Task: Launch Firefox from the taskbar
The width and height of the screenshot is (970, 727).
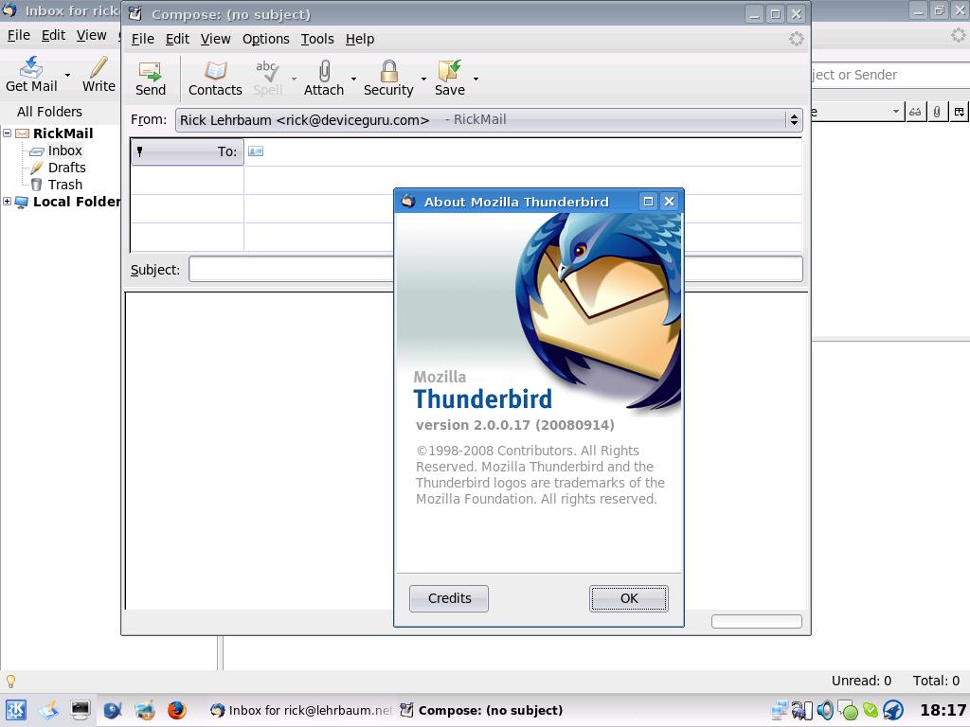Action: (176, 710)
